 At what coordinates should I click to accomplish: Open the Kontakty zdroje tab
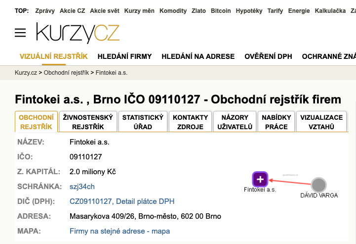[x=190, y=122]
